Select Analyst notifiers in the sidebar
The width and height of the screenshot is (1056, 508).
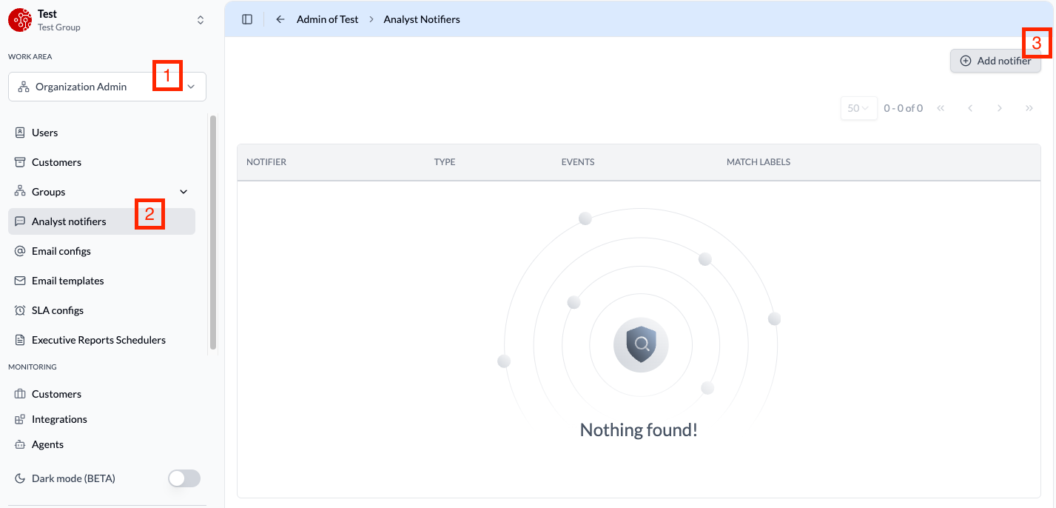tap(69, 221)
